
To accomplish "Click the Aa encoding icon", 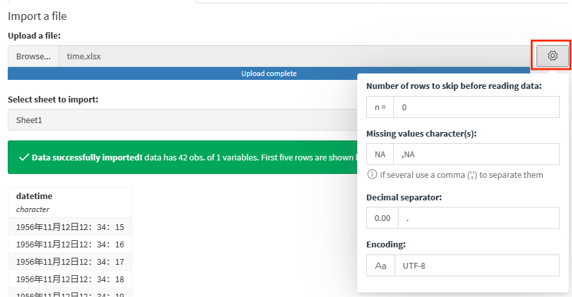I will click(380, 265).
